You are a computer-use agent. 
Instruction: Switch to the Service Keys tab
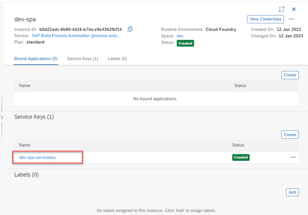point(82,59)
